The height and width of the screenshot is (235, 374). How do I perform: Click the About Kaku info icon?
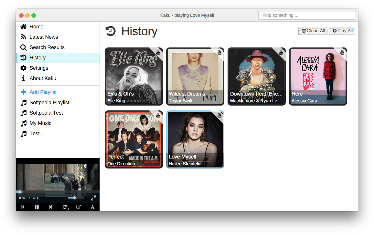23,78
